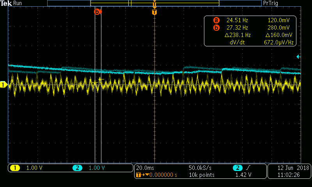Click the 20.0ms horizontal timebase readout
312x187 pixels.
point(145,168)
